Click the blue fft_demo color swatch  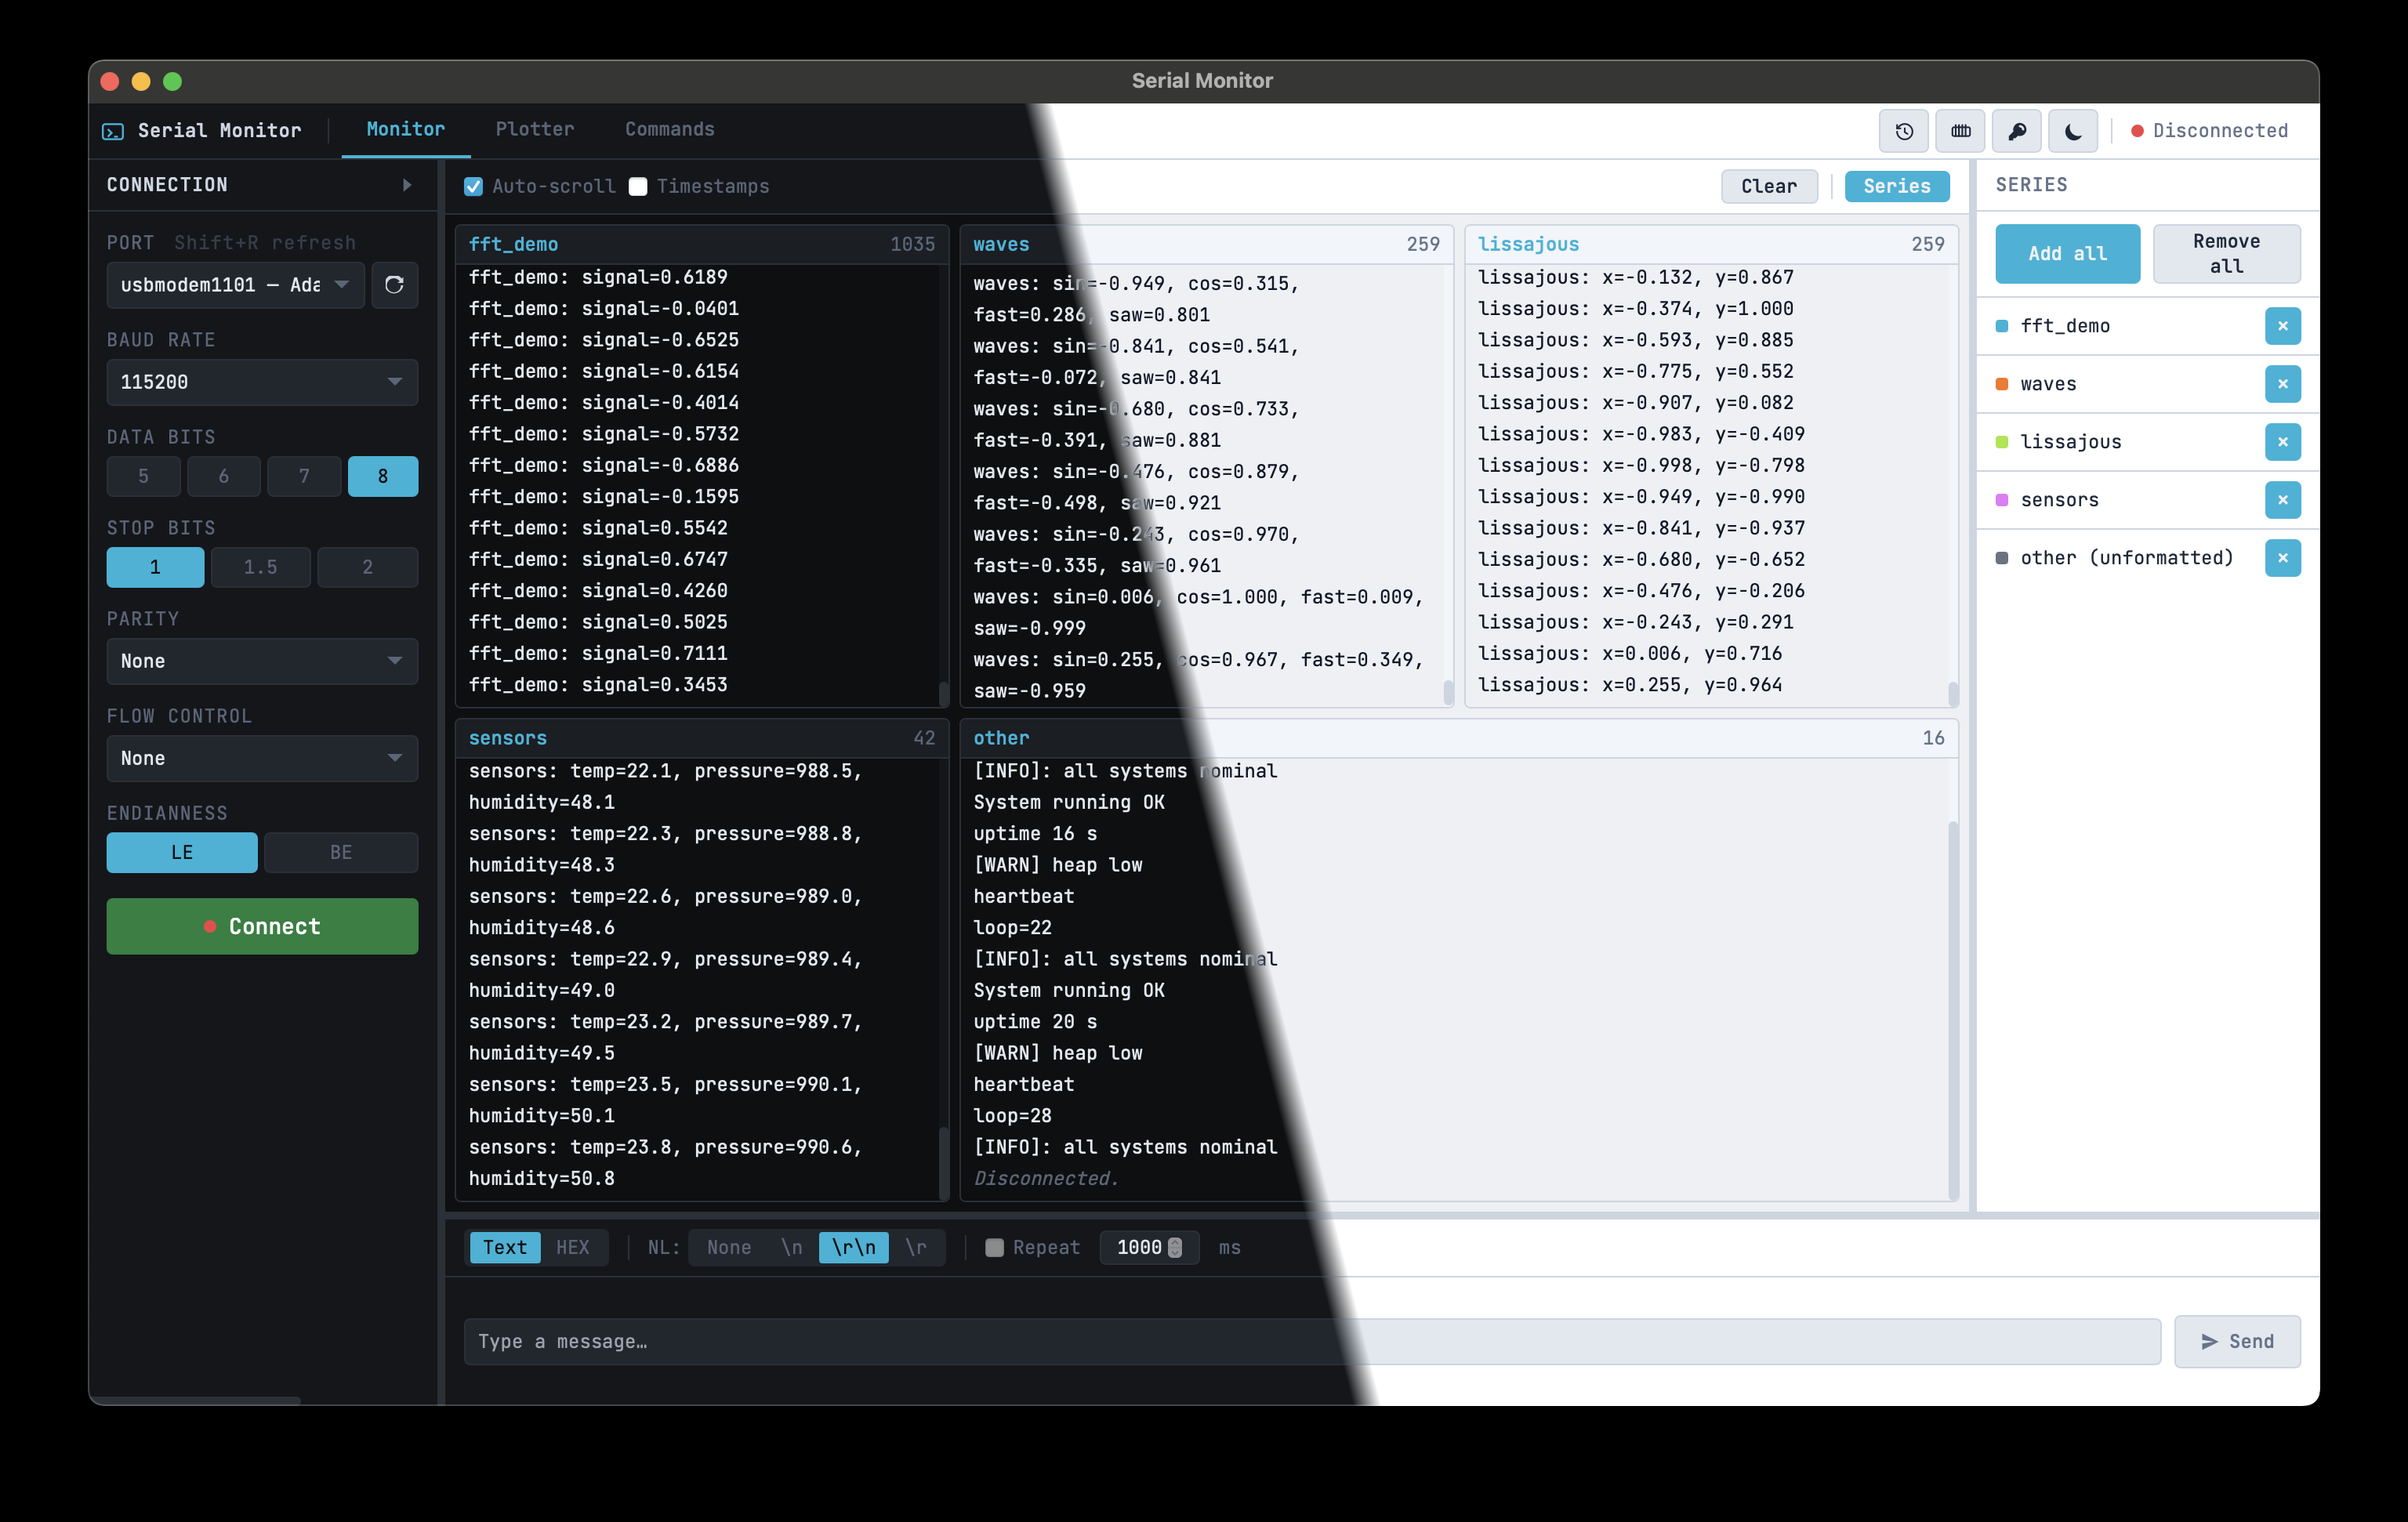click(x=2002, y=326)
